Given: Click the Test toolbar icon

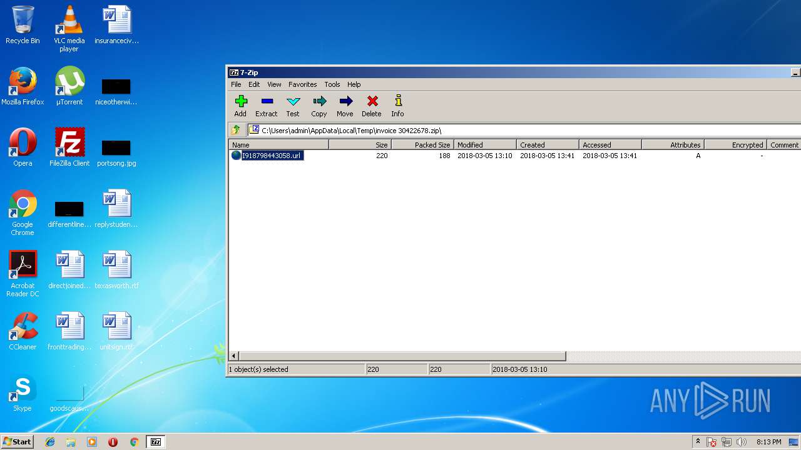Looking at the screenshot, I should [x=293, y=106].
